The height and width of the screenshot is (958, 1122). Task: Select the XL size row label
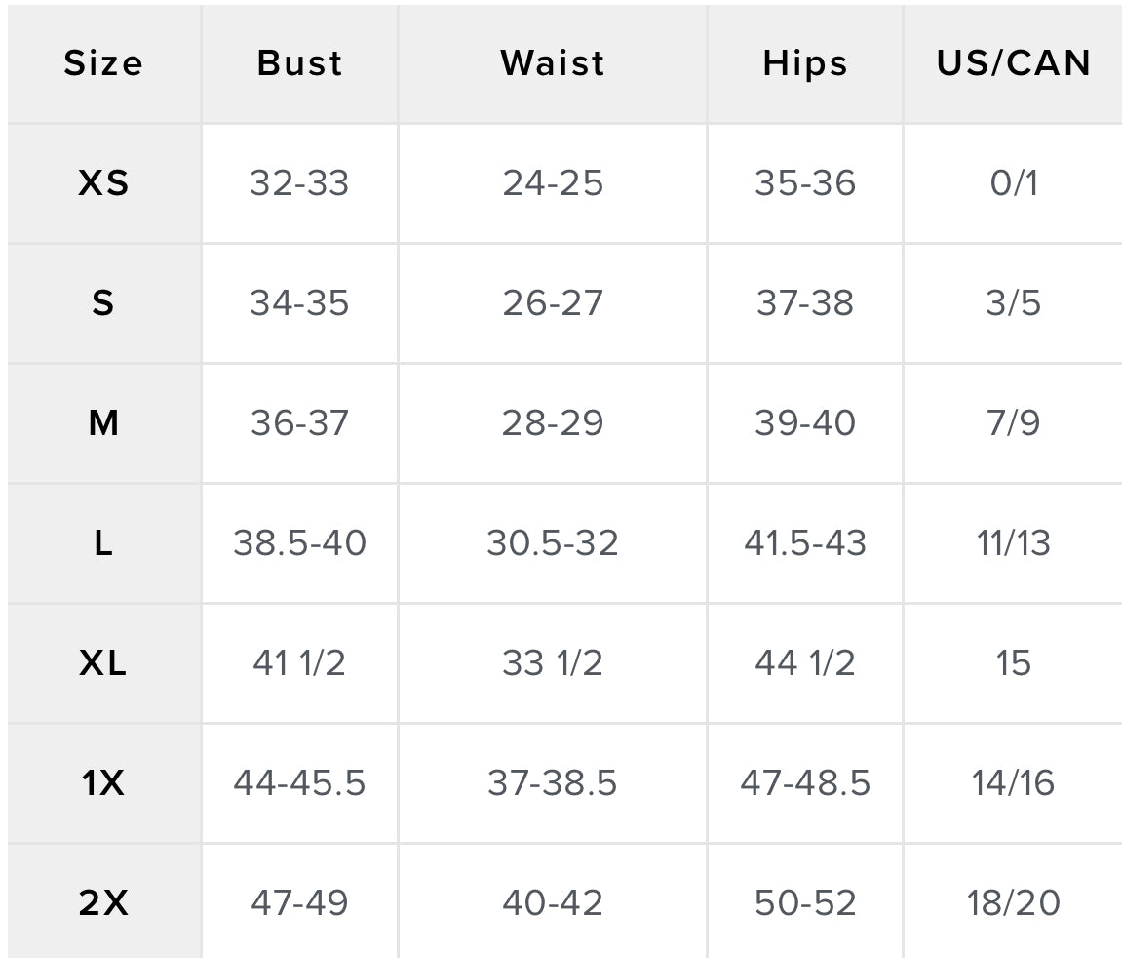tap(103, 663)
